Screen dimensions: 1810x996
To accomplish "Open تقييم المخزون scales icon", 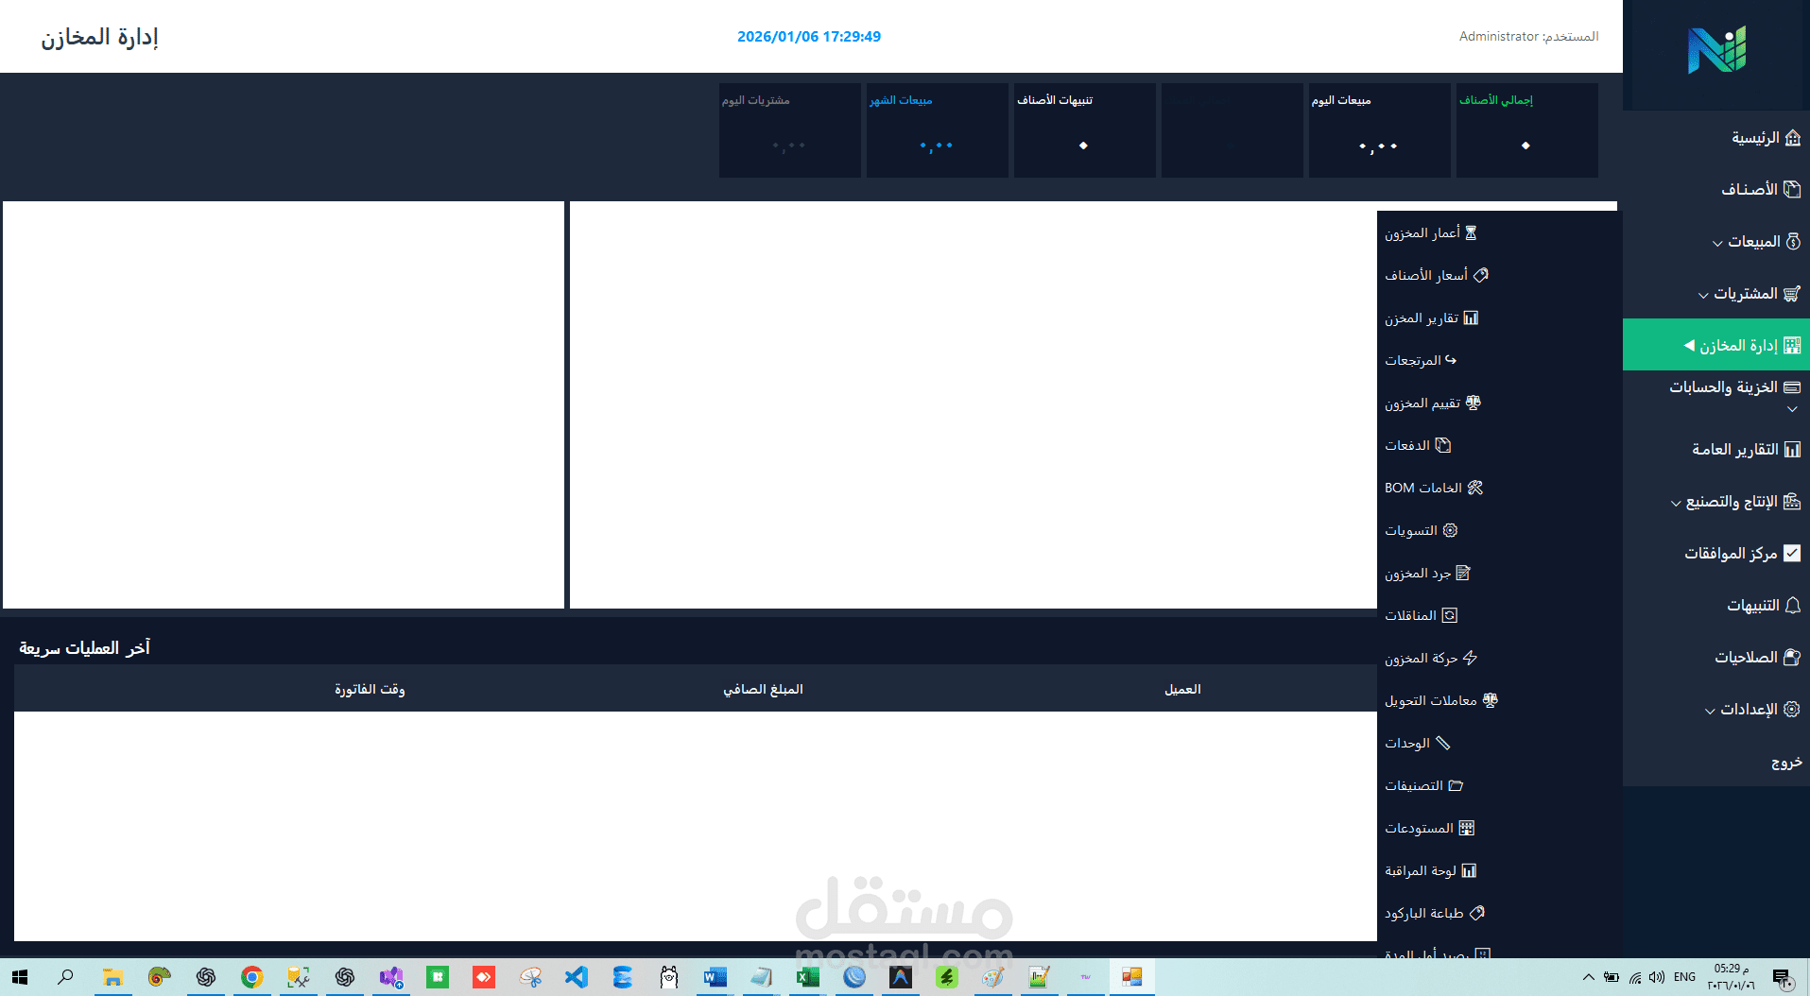I will (x=1473, y=403).
